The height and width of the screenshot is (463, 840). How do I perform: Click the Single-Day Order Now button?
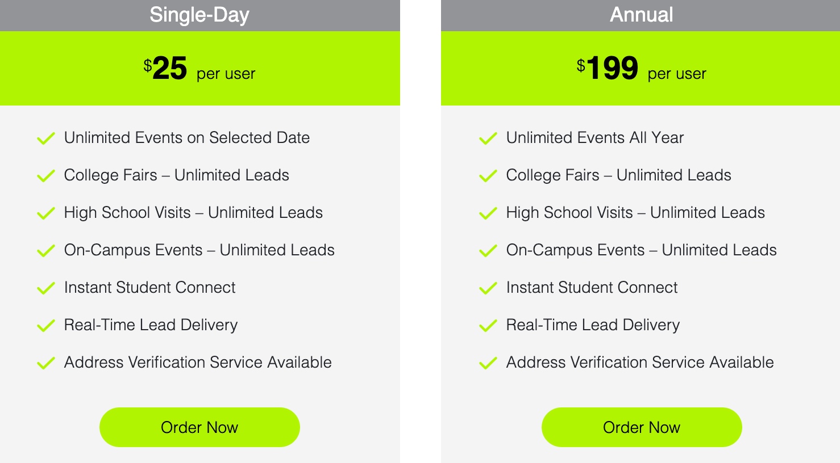(x=199, y=427)
